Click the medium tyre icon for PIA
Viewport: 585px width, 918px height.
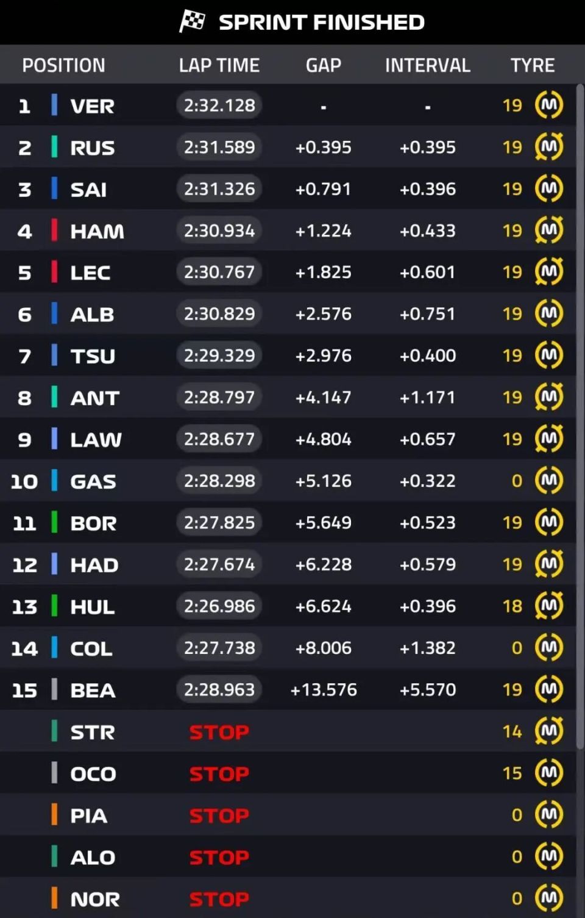548,814
